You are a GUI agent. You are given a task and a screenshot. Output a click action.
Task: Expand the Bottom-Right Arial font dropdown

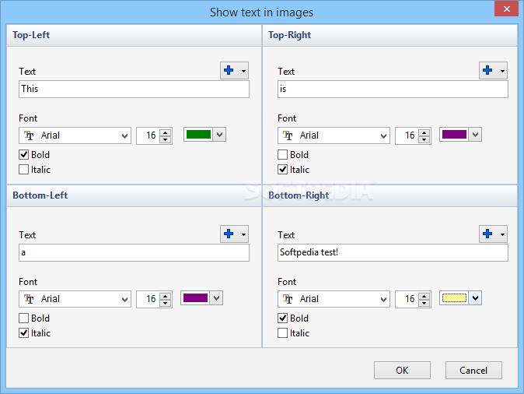383,299
